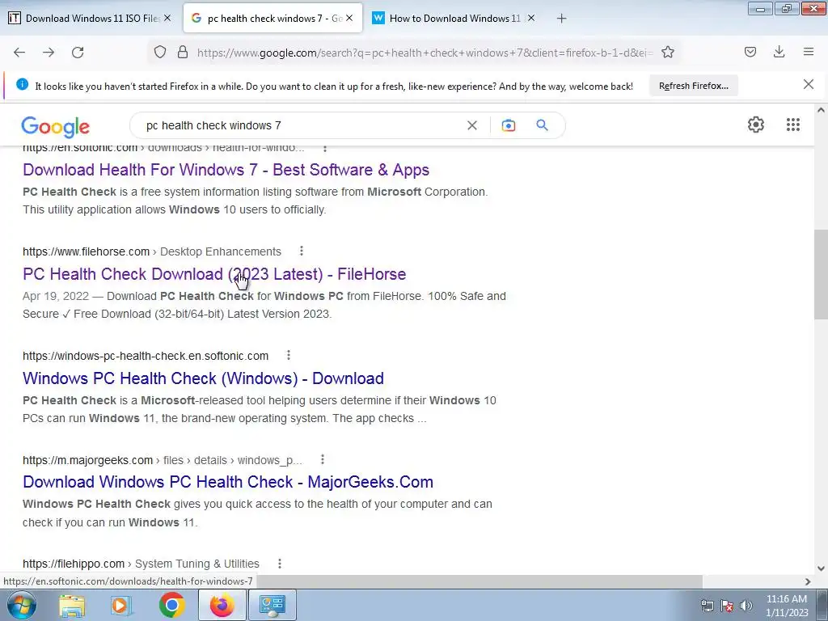828x621 pixels.
Task: Open tracking protection shield icon
Action: (160, 52)
